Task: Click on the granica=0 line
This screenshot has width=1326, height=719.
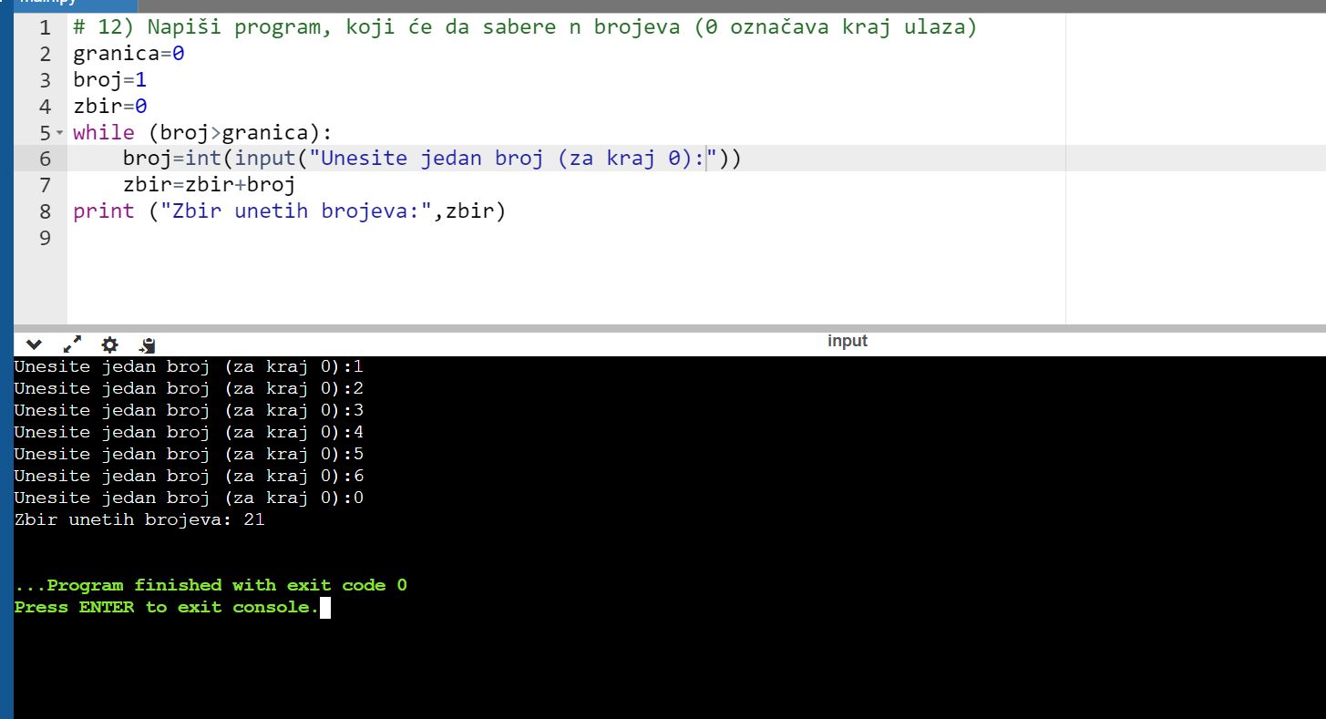Action: tap(128, 55)
